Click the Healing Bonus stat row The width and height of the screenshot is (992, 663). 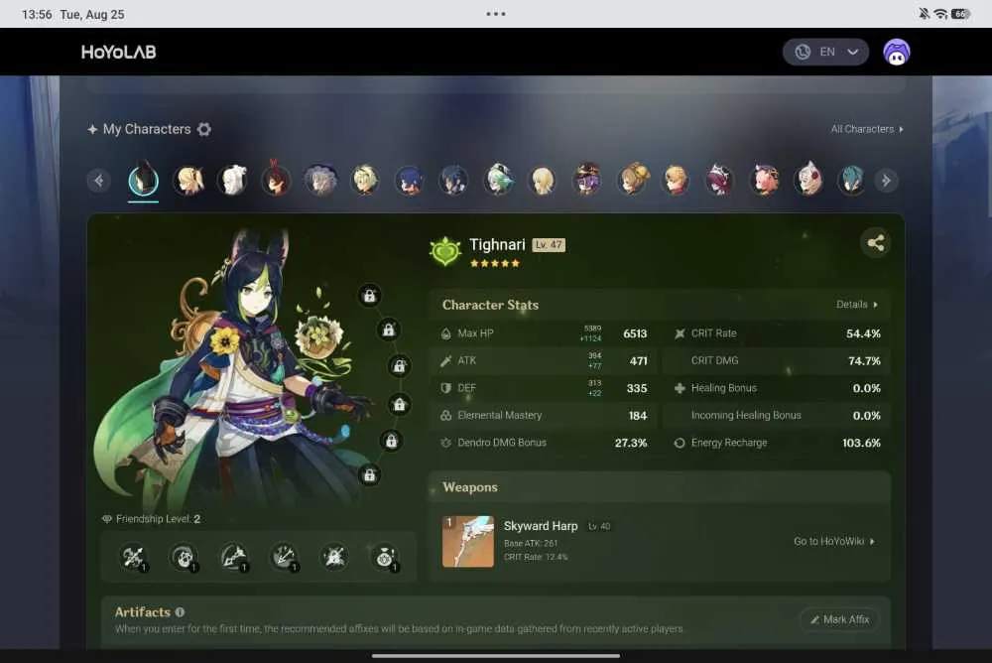[x=777, y=388]
